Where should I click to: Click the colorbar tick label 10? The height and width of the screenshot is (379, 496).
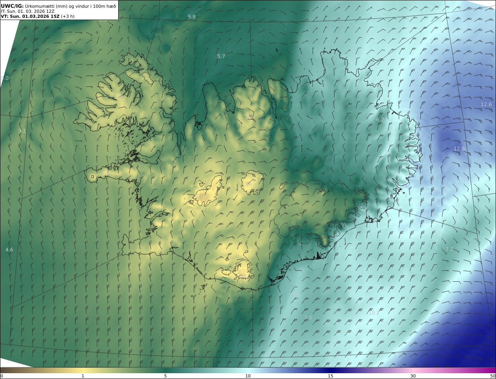click(x=248, y=376)
